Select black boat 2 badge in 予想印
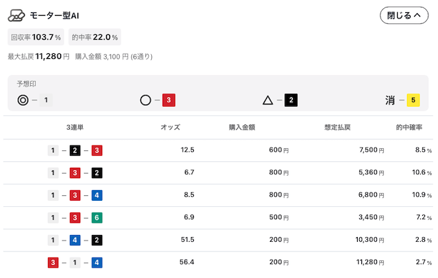This screenshot has height=278, width=438. click(291, 100)
